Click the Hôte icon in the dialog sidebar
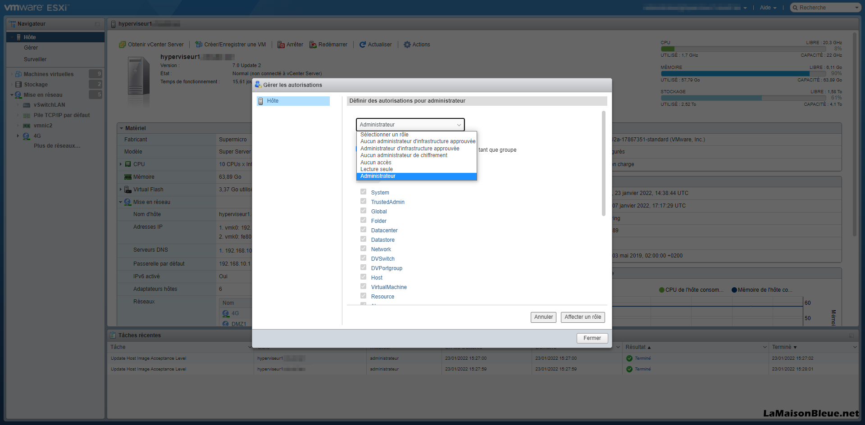Screen dimensions: 865x425 (x=260, y=101)
